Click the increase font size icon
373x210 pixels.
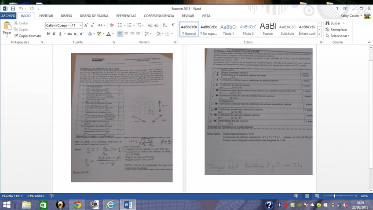(x=86, y=26)
